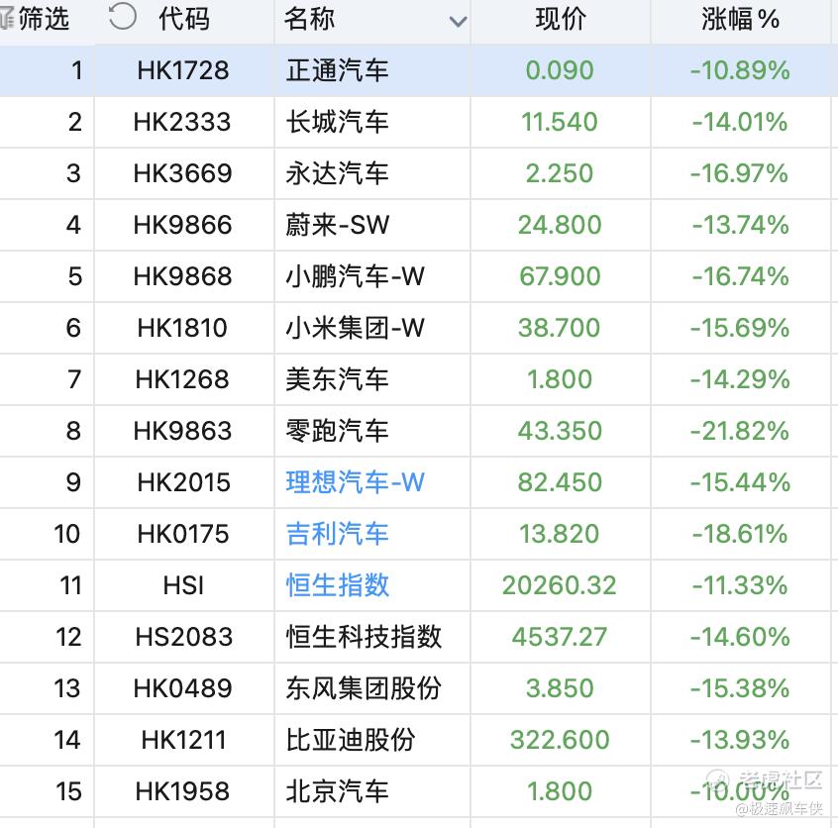Click the -13.74% change value

(740, 225)
